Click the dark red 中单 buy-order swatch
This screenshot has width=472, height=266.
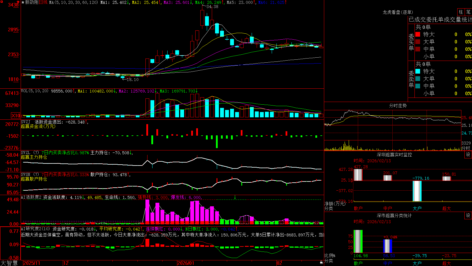coord(418,49)
